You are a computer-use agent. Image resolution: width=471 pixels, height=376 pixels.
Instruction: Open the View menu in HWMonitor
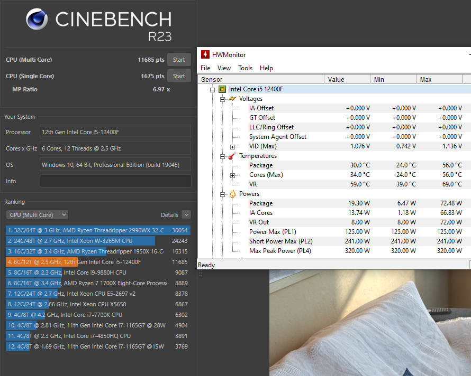[224, 68]
